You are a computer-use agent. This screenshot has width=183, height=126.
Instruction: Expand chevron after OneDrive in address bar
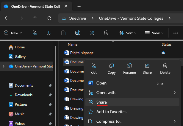click(93, 18)
